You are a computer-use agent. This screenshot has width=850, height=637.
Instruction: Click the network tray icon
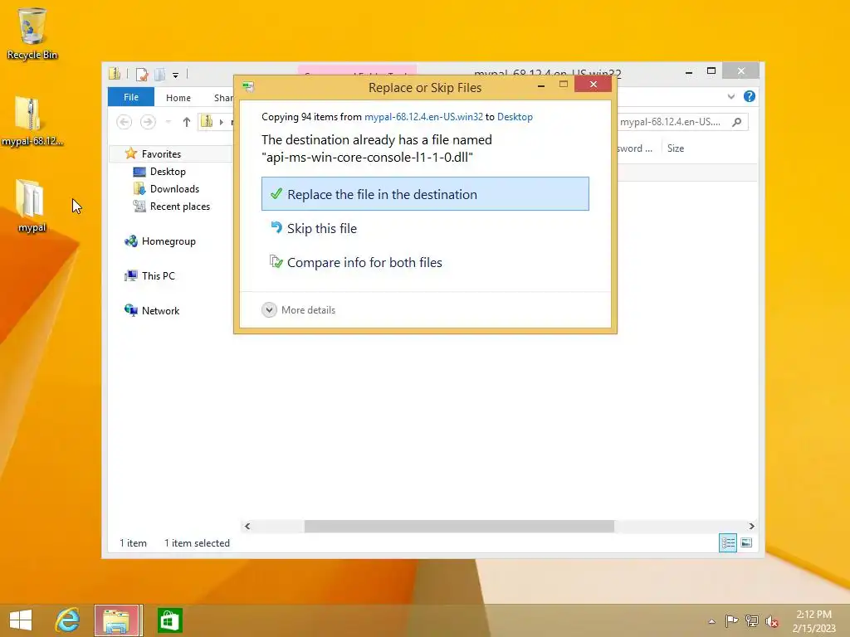(x=752, y=620)
